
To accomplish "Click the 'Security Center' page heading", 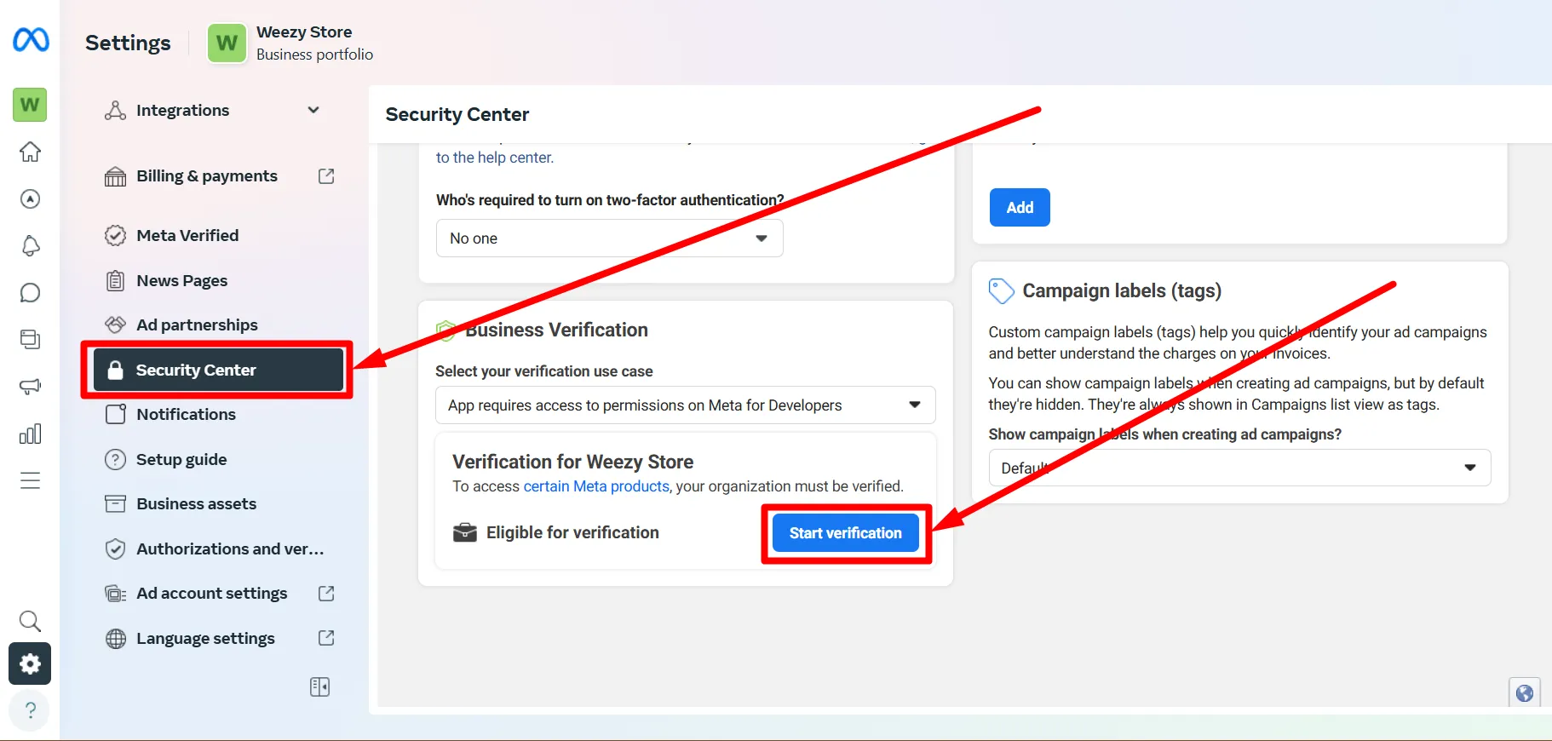I will (457, 114).
